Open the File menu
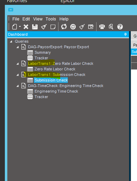 (16, 19)
